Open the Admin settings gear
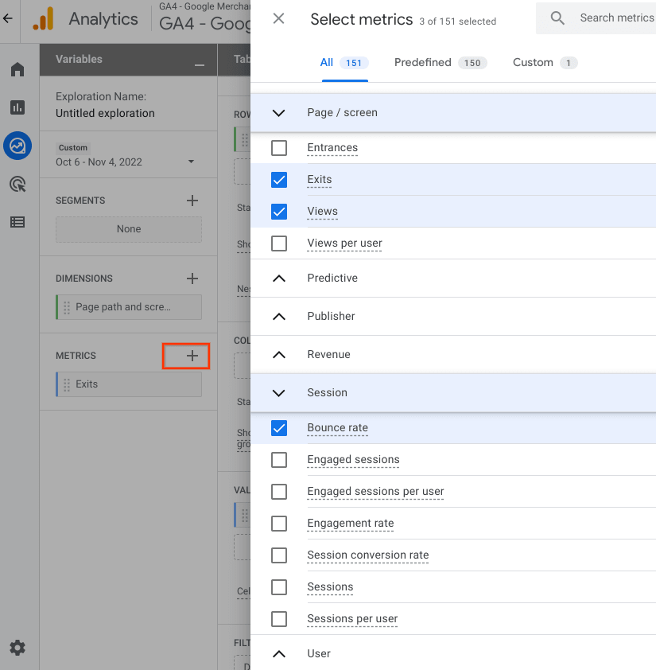Screen dimensions: 656x670 (x=17, y=648)
